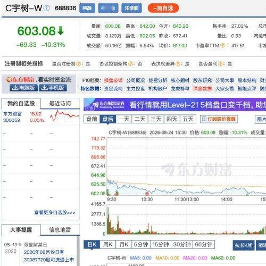Add stock with 加自选 button
The width and height of the screenshot is (266, 266).
[x=163, y=8]
